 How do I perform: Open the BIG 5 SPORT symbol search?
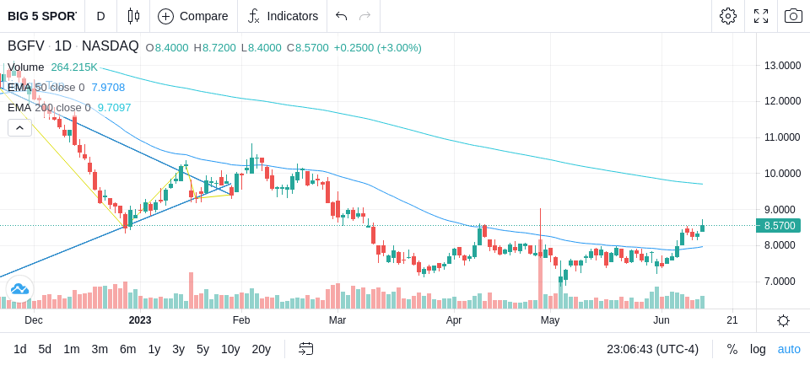click(42, 16)
